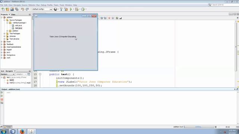Select the work project
The image size is (239, 134).
8,58
